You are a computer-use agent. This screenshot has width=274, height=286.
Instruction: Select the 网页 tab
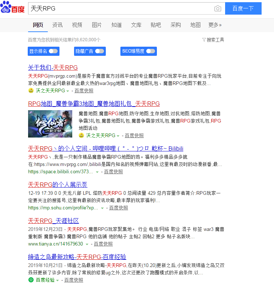point(38,25)
